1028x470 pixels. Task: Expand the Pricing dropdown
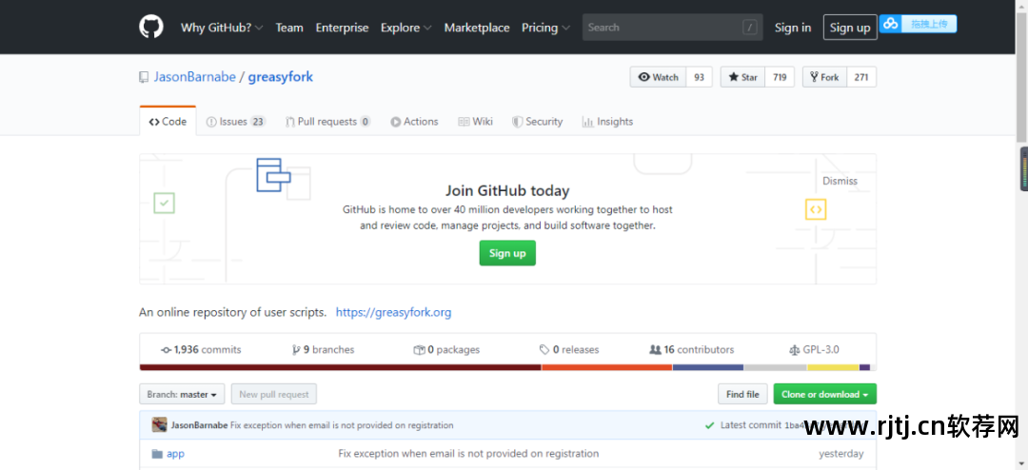pyautogui.click(x=545, y=28)
